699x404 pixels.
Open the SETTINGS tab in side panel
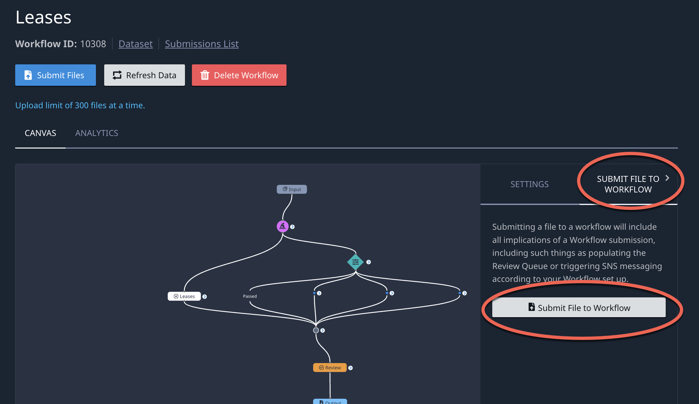click(530, 184)
